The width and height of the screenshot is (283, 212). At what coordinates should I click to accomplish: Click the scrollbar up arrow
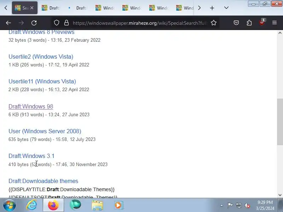pos(280,33)
